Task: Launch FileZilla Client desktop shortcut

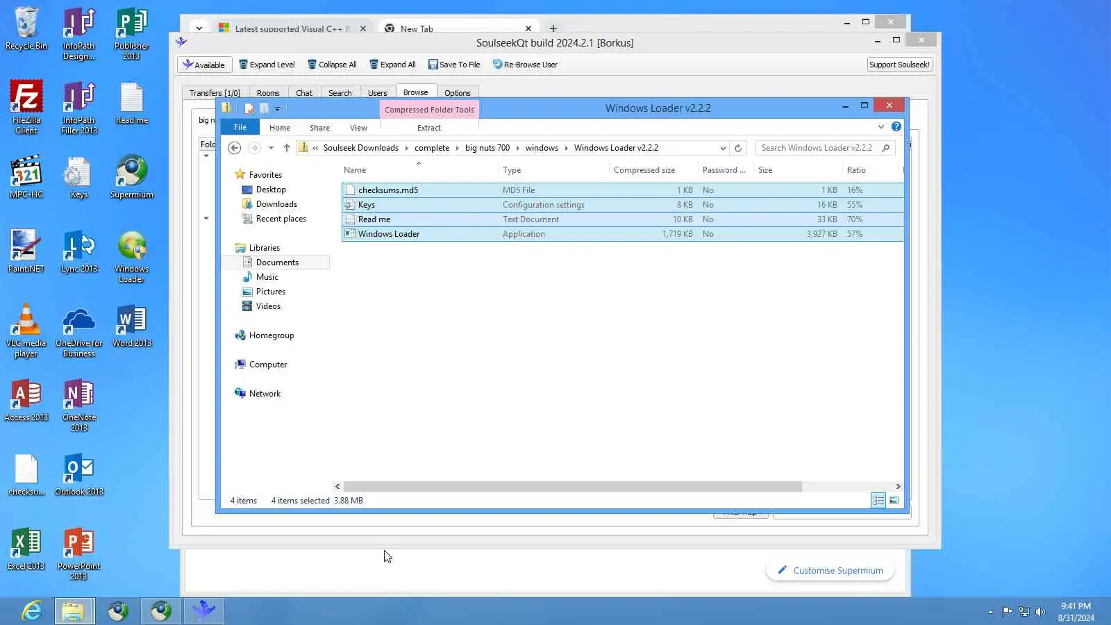Action: 26,106
